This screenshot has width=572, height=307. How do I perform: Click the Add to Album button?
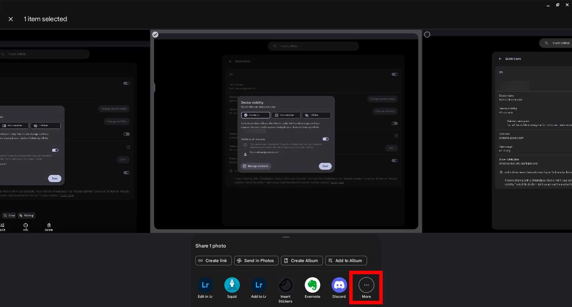346,261
